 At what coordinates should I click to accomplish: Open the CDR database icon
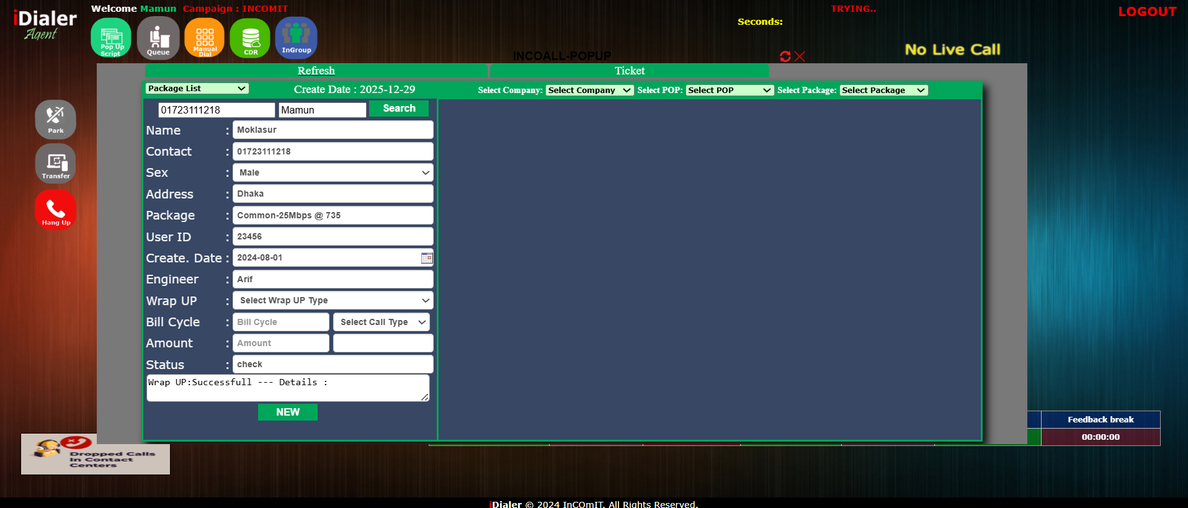(x=250, y=38)
